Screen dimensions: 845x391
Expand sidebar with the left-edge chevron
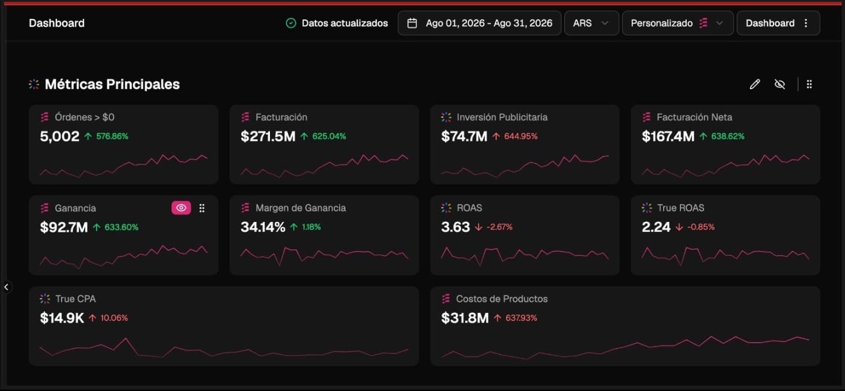(6, 287)
